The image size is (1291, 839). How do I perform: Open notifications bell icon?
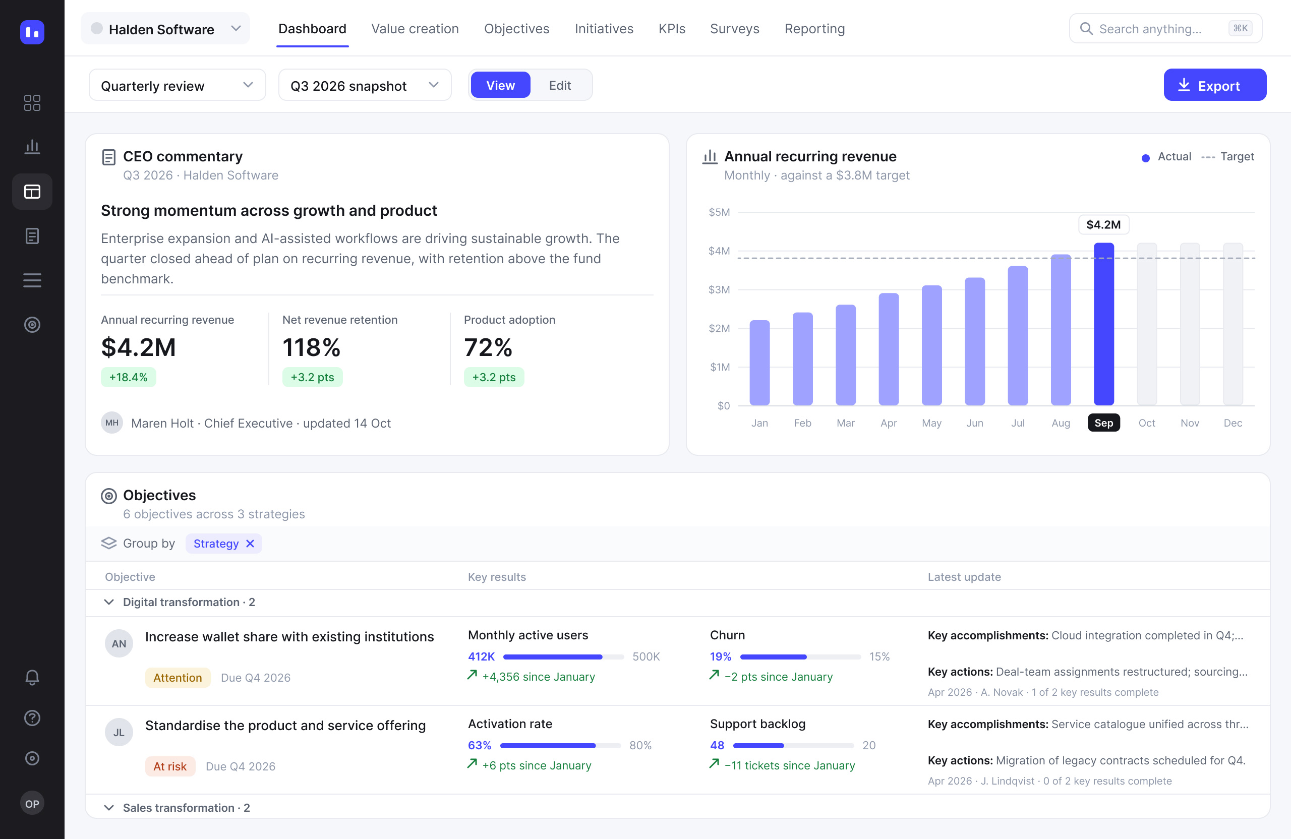click(x=32, y=677)
